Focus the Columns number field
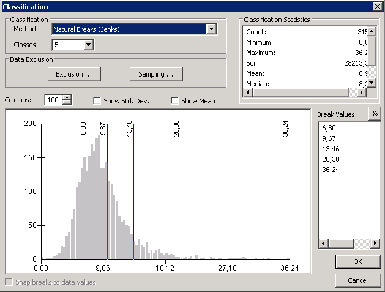 53,100
